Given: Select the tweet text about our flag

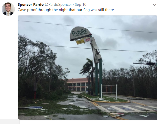Looking at the screenshot, I should click(x=66, y=10).
